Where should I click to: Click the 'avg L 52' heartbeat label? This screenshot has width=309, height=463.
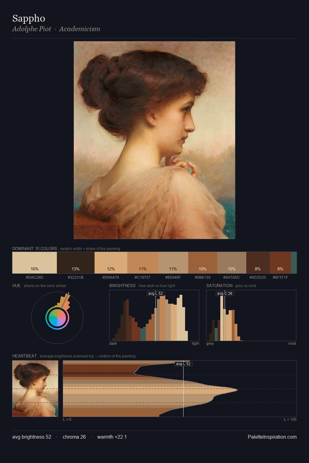183,364
